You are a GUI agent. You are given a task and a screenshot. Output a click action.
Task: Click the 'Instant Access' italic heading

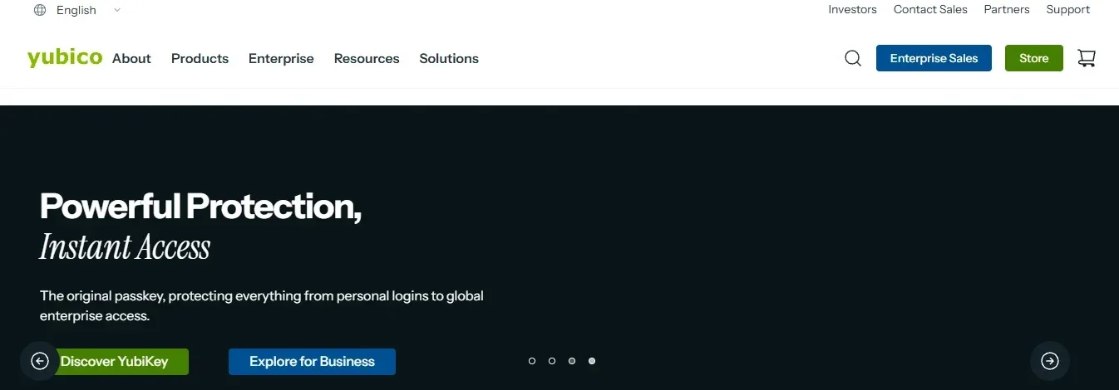[x=125, y=247]
